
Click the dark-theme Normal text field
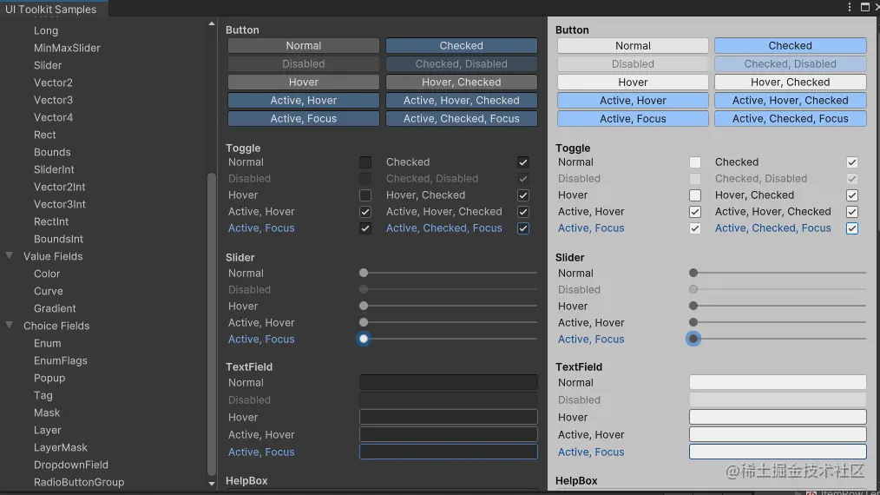449,382
